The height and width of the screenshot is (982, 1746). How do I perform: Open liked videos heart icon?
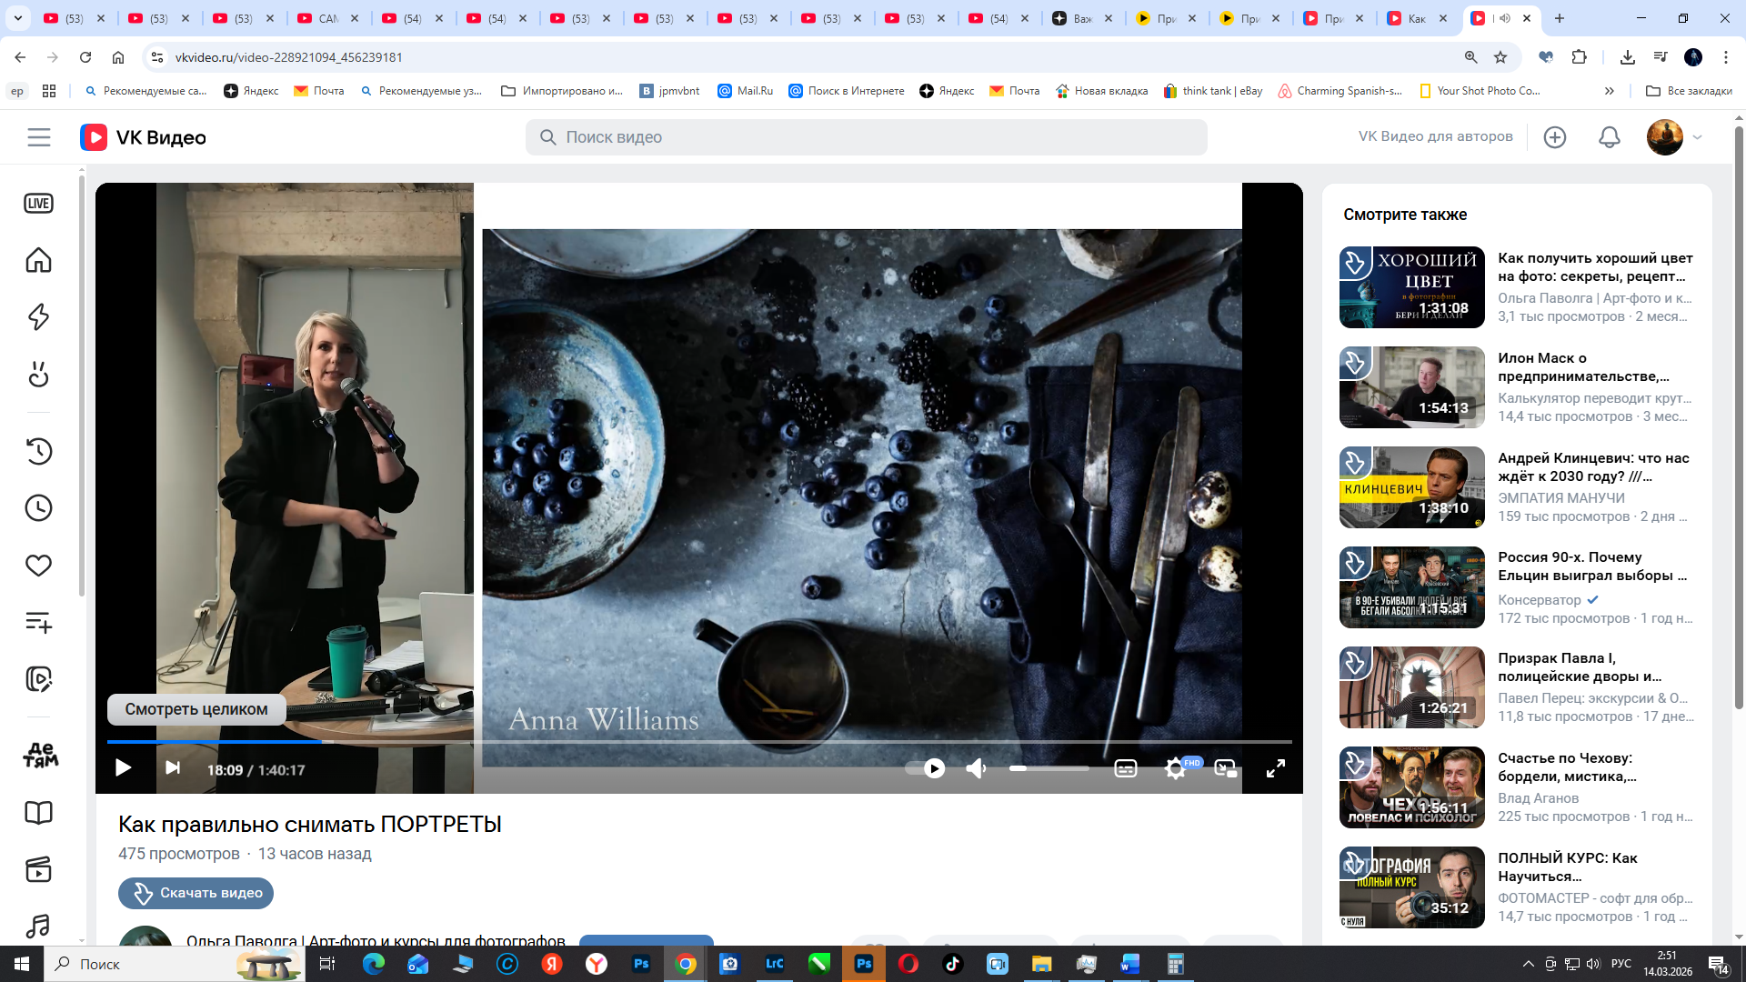click(38, 566)
